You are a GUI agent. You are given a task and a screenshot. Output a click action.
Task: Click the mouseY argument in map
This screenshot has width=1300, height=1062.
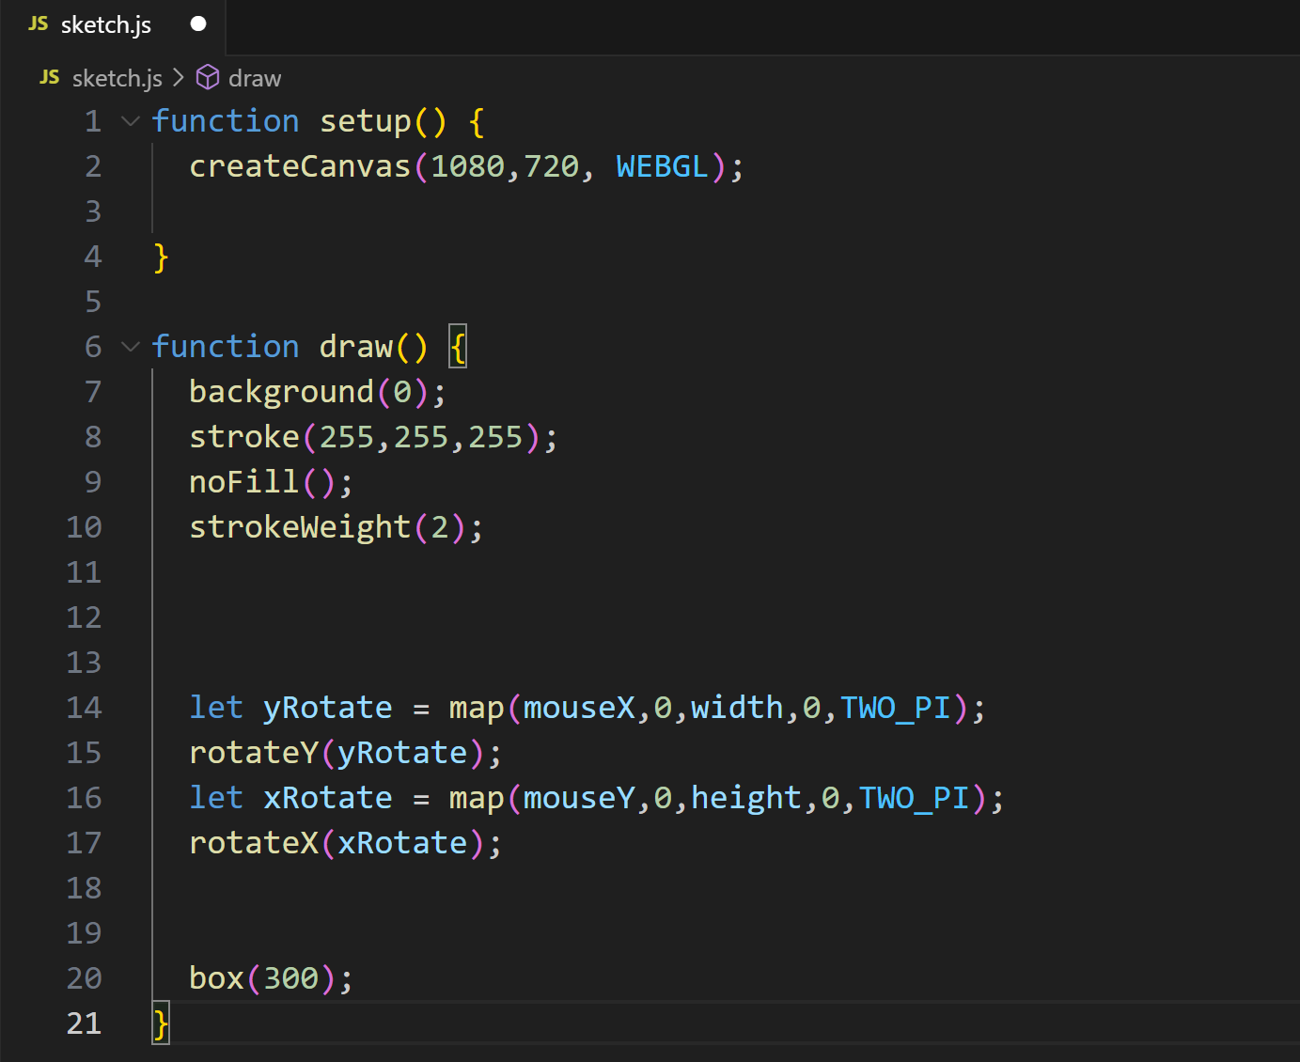(579, 798)
